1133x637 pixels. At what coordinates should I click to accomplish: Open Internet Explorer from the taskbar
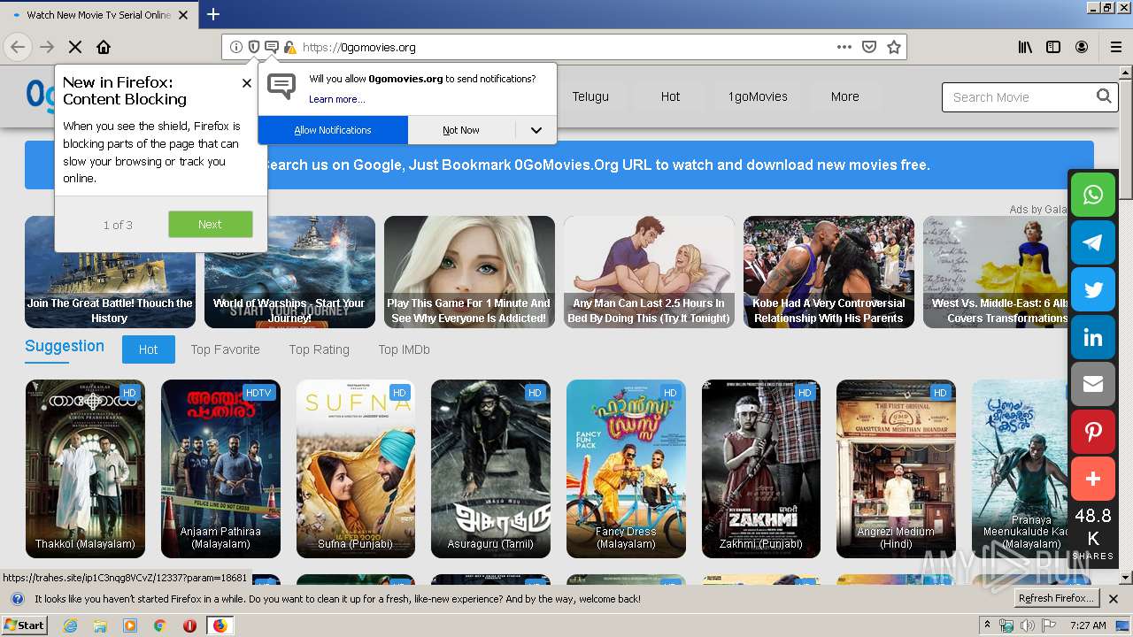click(71, 625)
